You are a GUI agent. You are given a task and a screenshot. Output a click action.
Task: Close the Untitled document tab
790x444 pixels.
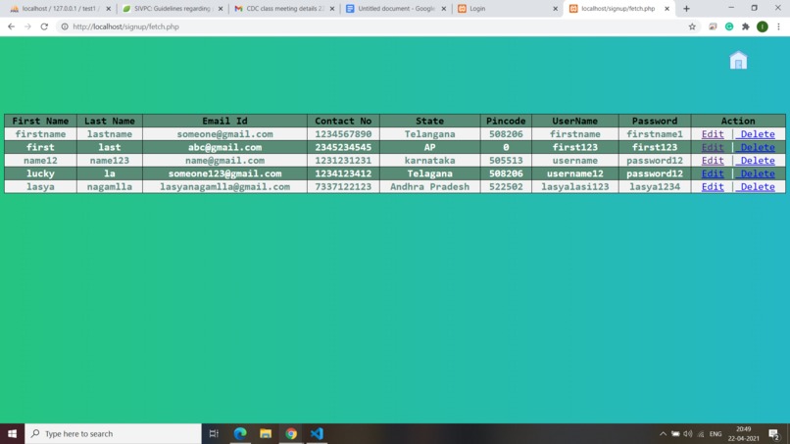point(443,9)
